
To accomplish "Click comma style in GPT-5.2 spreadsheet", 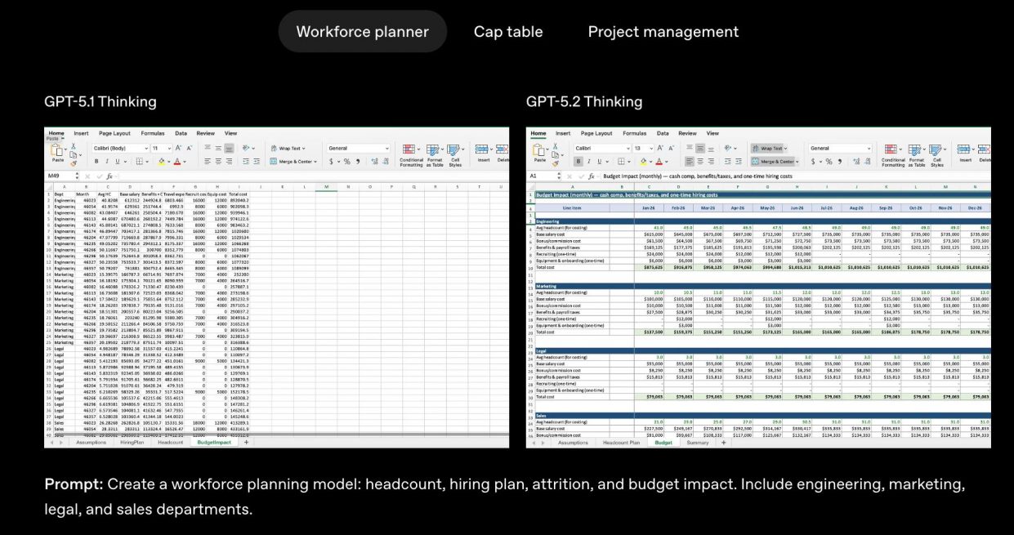I will (x=840, y=161).
